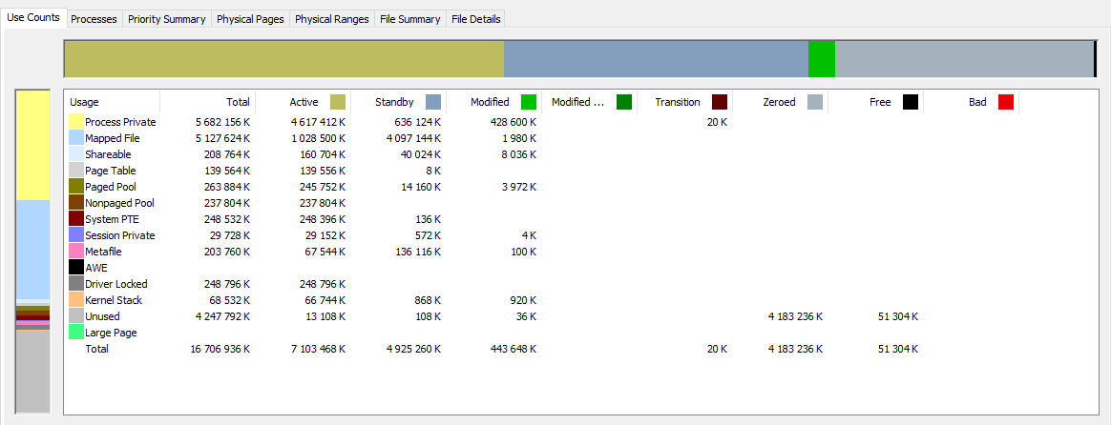Go to the Physical Ranges tab
1111x425 pixels.
pos(331,19)
